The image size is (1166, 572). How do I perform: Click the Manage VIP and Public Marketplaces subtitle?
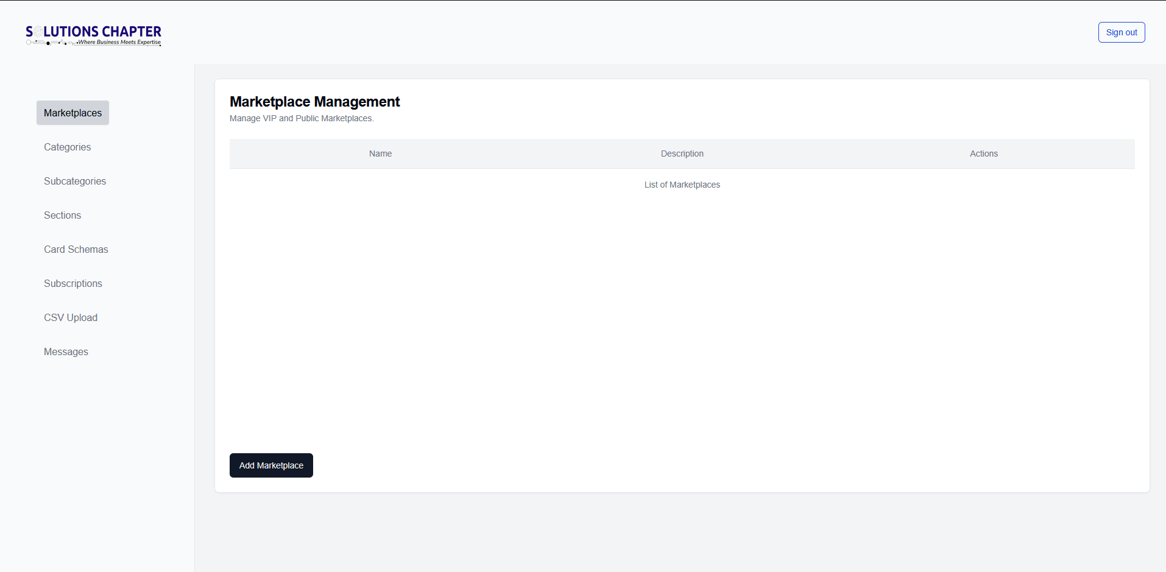click(302, 118)
